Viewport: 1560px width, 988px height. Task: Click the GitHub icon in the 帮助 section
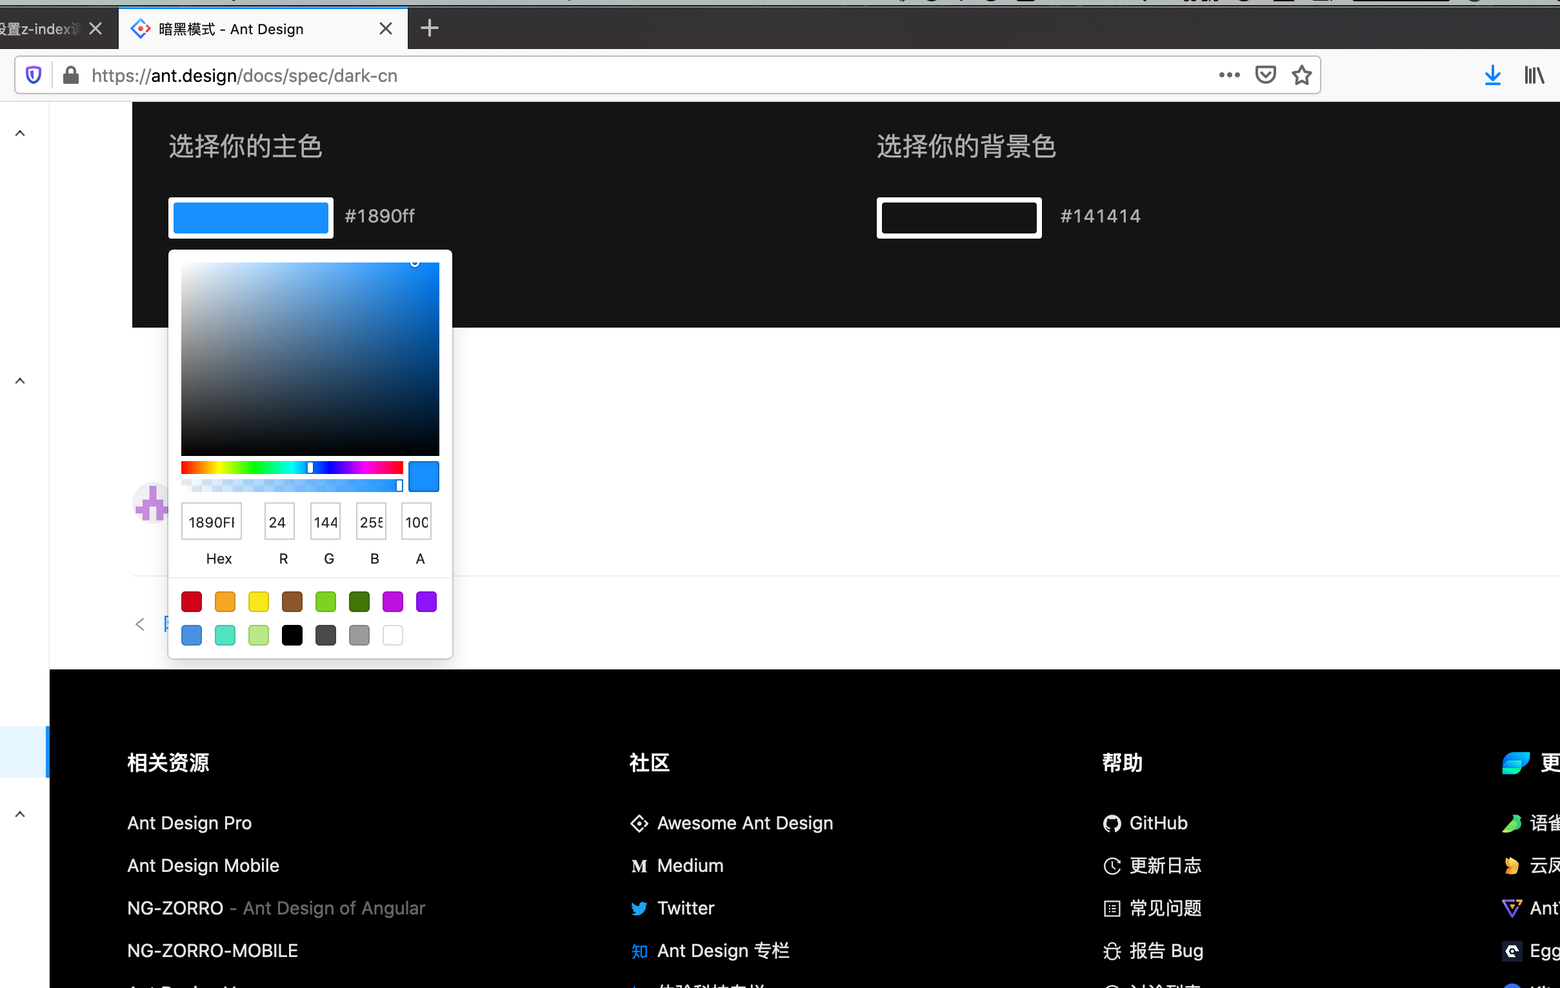point(1112,823)
